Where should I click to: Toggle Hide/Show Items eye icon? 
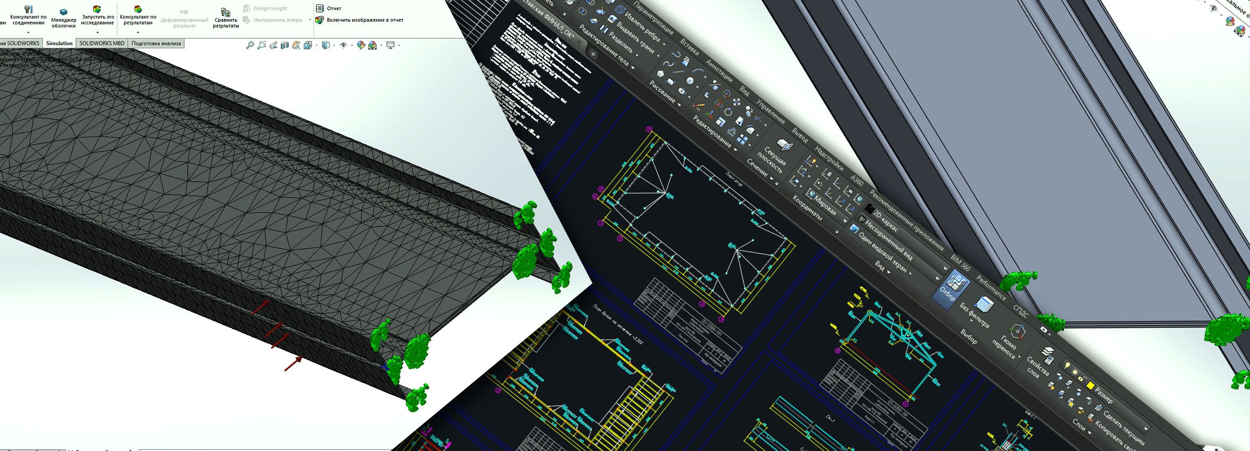tap(344, 46)
